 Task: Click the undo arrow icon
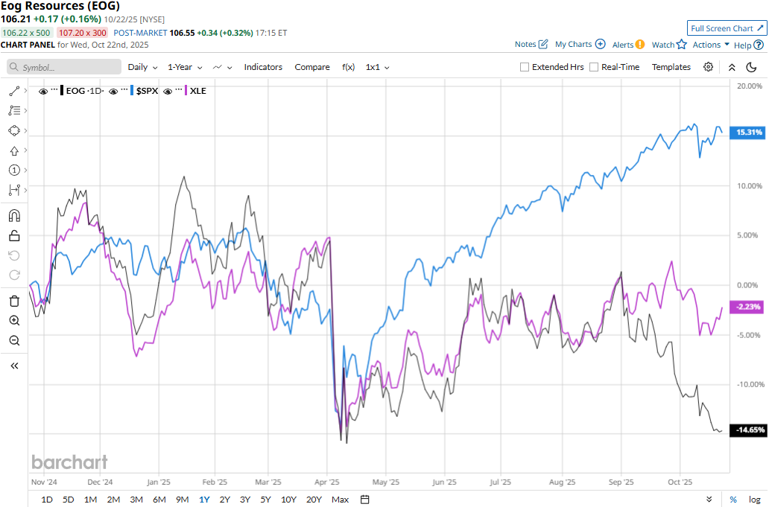click(x=14, y=255)
